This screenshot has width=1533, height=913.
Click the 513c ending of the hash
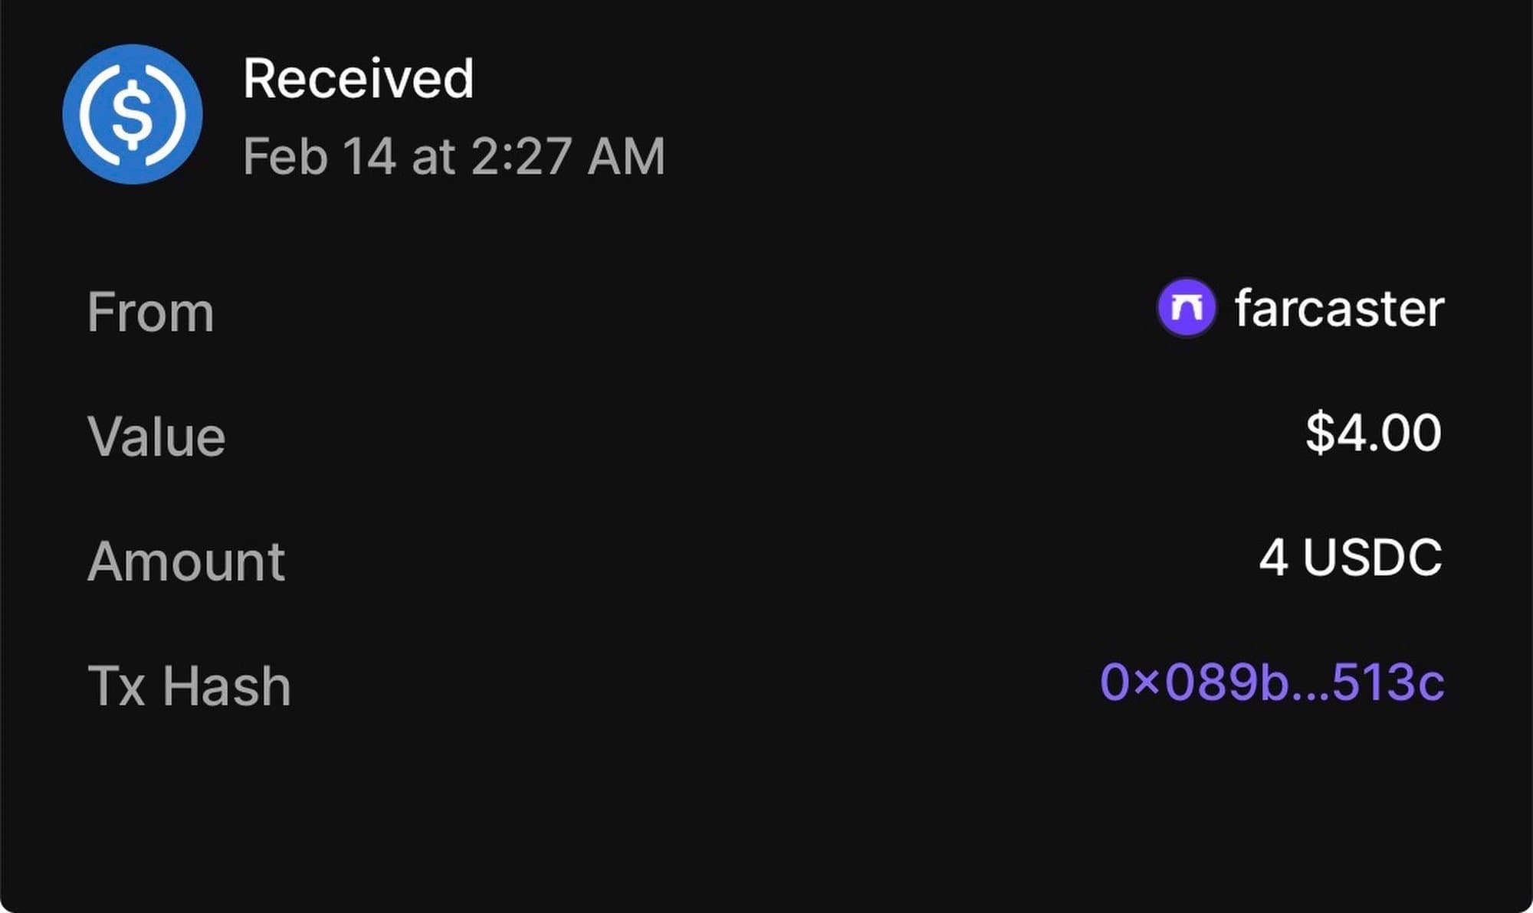1388,682
